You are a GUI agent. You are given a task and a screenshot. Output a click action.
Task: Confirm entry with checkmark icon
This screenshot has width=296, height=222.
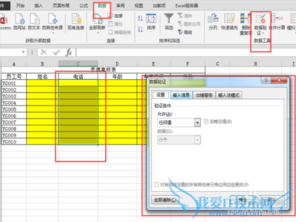pyautogui.click(x=56, y=52)
